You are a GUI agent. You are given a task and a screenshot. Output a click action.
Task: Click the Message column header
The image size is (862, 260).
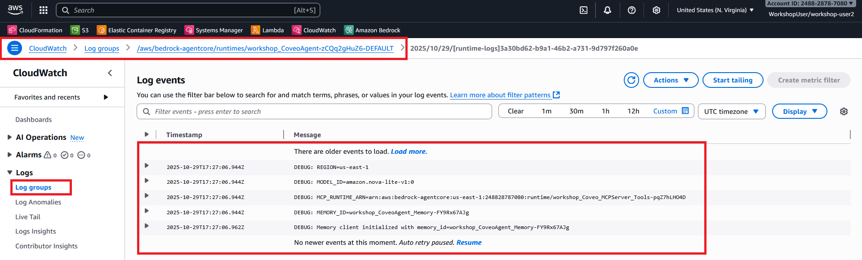click(307, 135)
